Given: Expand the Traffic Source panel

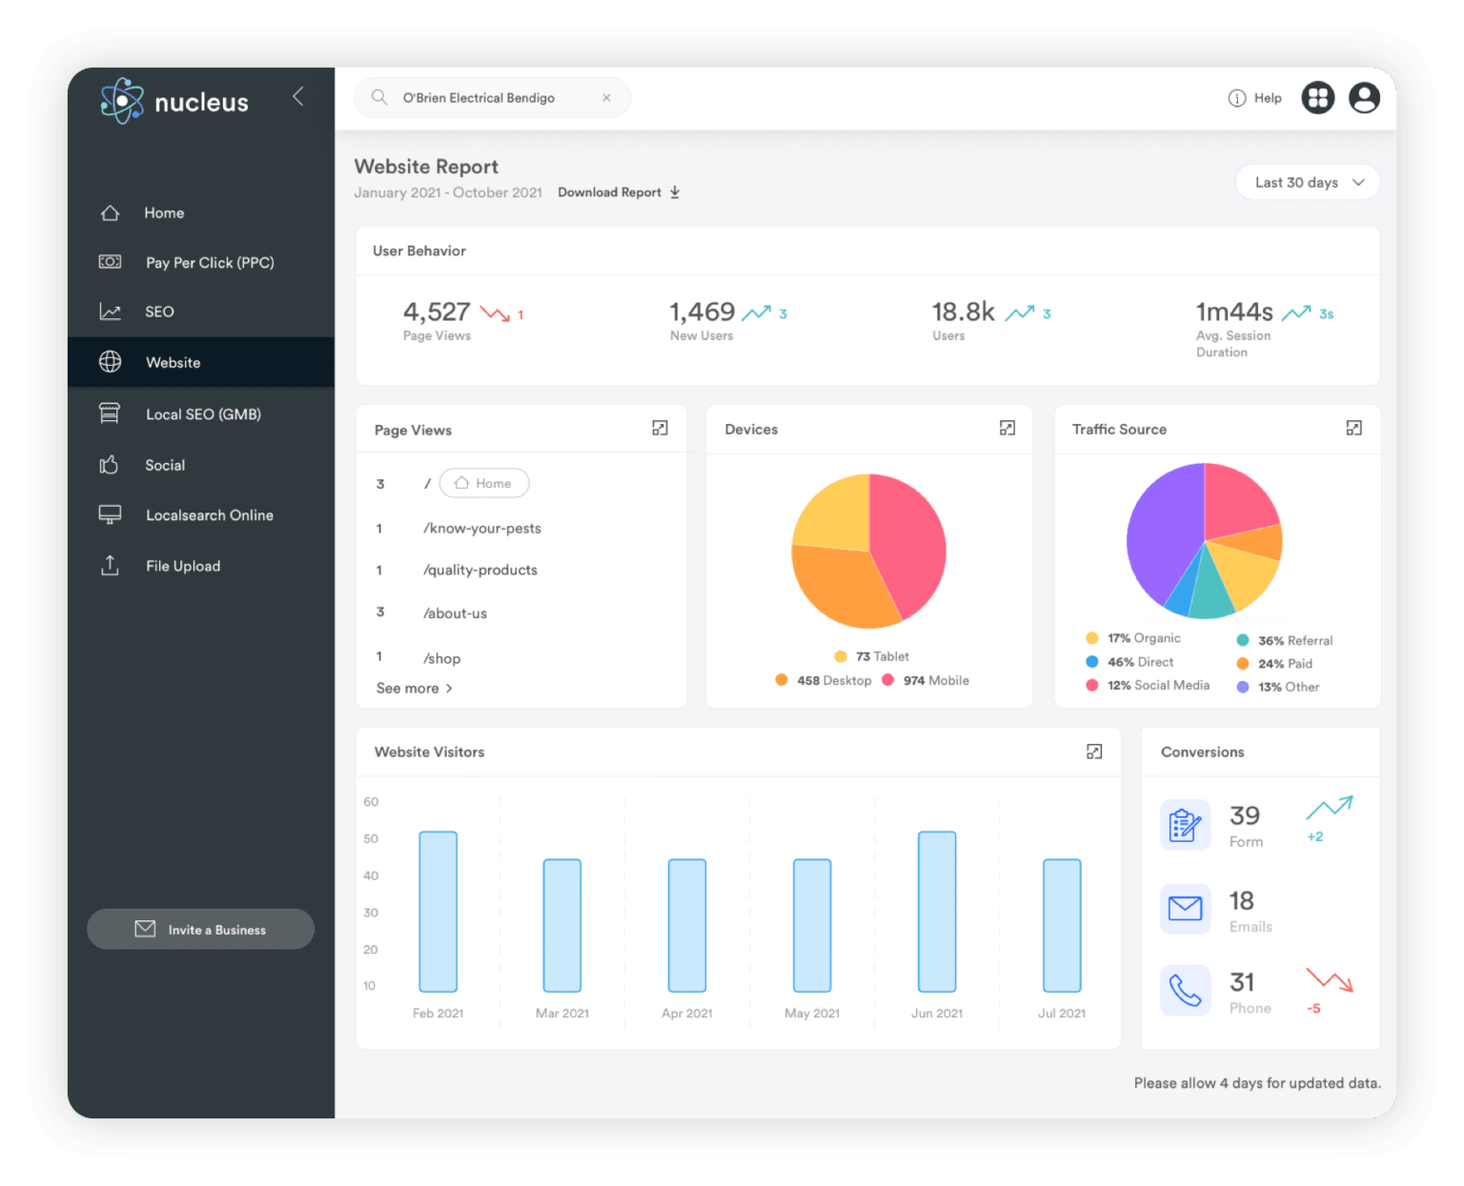Looking at the screenshot, I should pos(1354,429).
